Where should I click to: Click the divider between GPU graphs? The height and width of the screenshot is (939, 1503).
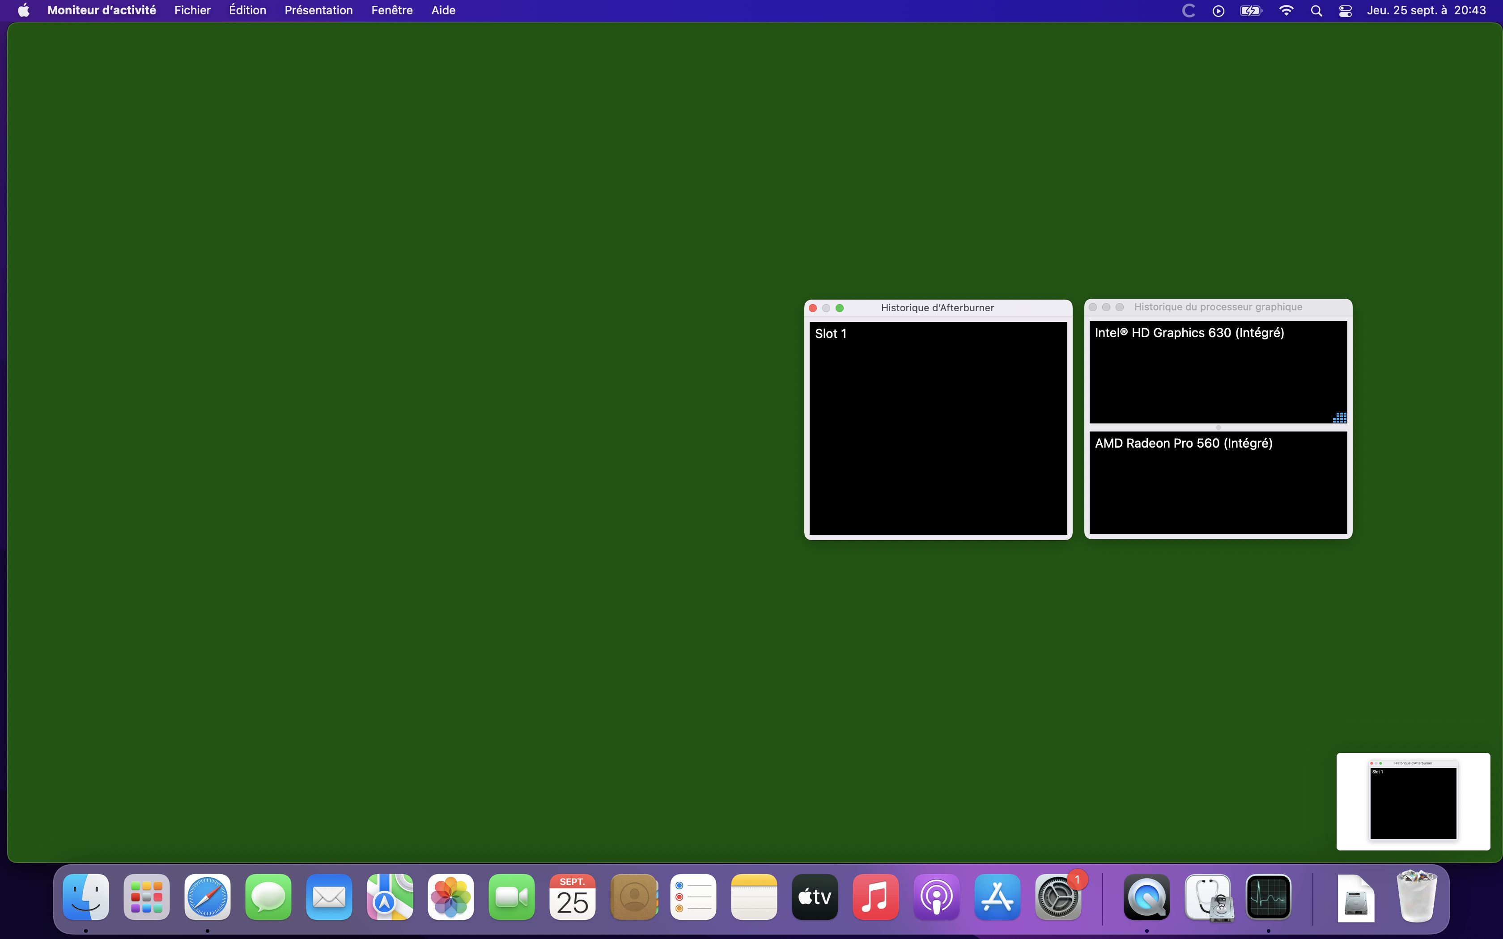point(1218,427)
